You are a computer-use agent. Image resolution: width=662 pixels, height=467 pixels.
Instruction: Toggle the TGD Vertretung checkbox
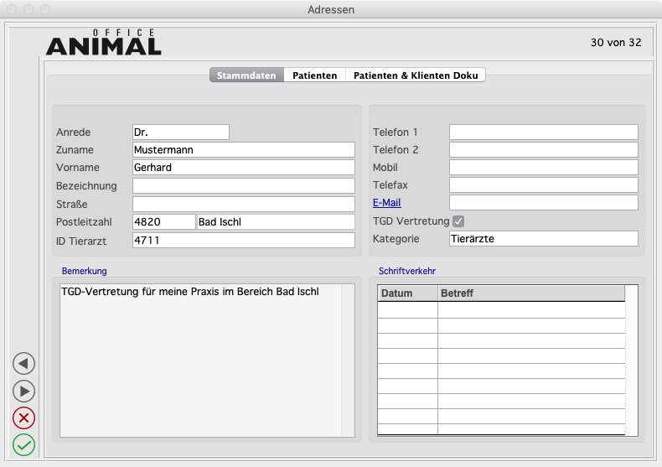point(458,221)
